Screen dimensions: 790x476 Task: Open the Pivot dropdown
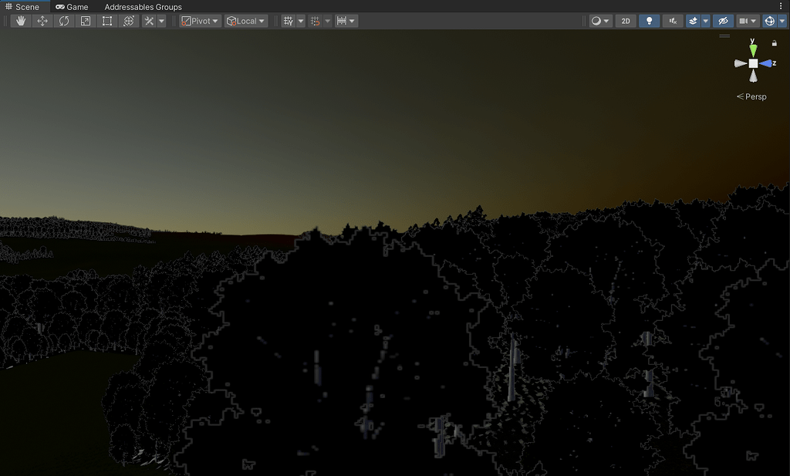199,21
